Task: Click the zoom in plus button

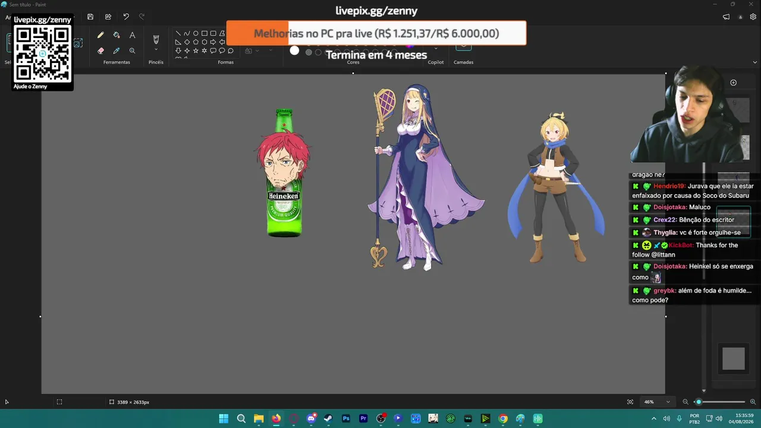Action: click(x=753, y=402)
